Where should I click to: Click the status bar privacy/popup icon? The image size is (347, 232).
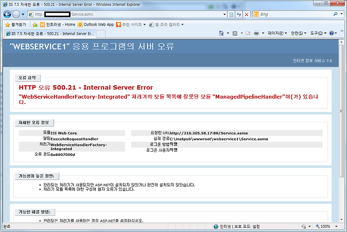(304, 226)
